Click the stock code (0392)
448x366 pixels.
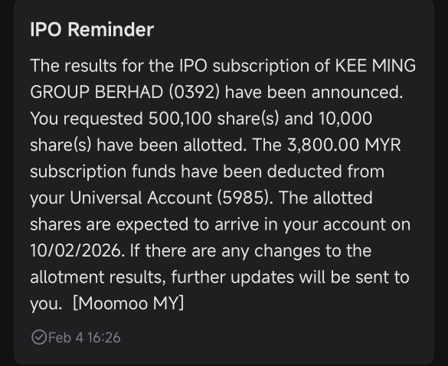click(x=195, y=93)
